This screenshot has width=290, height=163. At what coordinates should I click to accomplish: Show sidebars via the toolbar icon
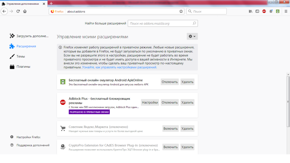(257, 11)
